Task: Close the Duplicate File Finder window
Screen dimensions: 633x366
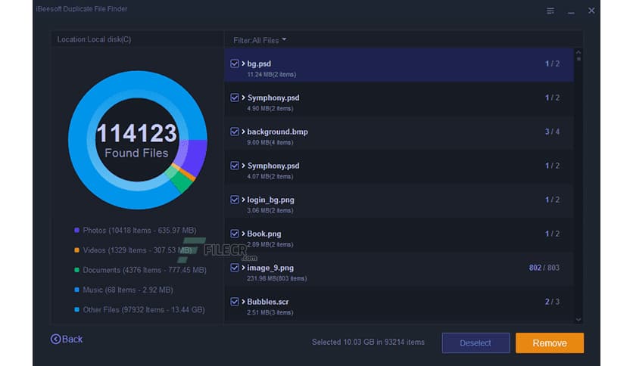Action: (591, 11)
